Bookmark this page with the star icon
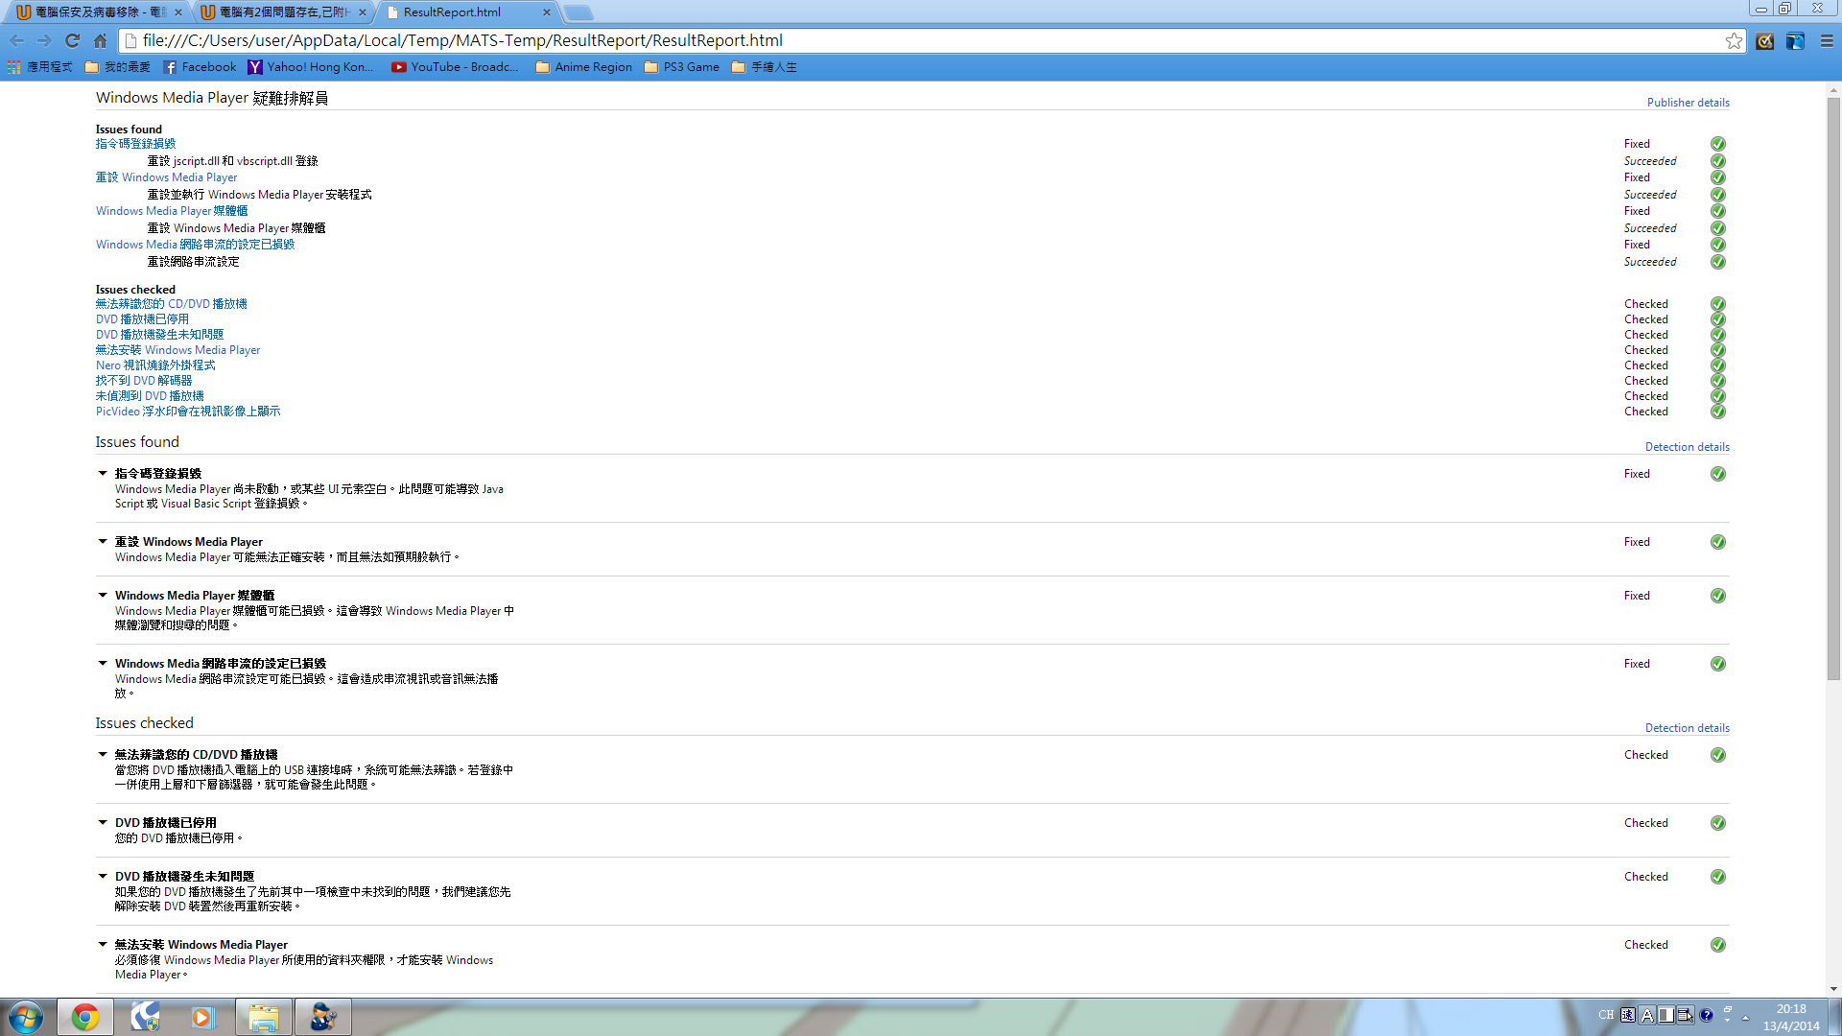Screen dimensions: 1842x1036 tap(1734, 40)
